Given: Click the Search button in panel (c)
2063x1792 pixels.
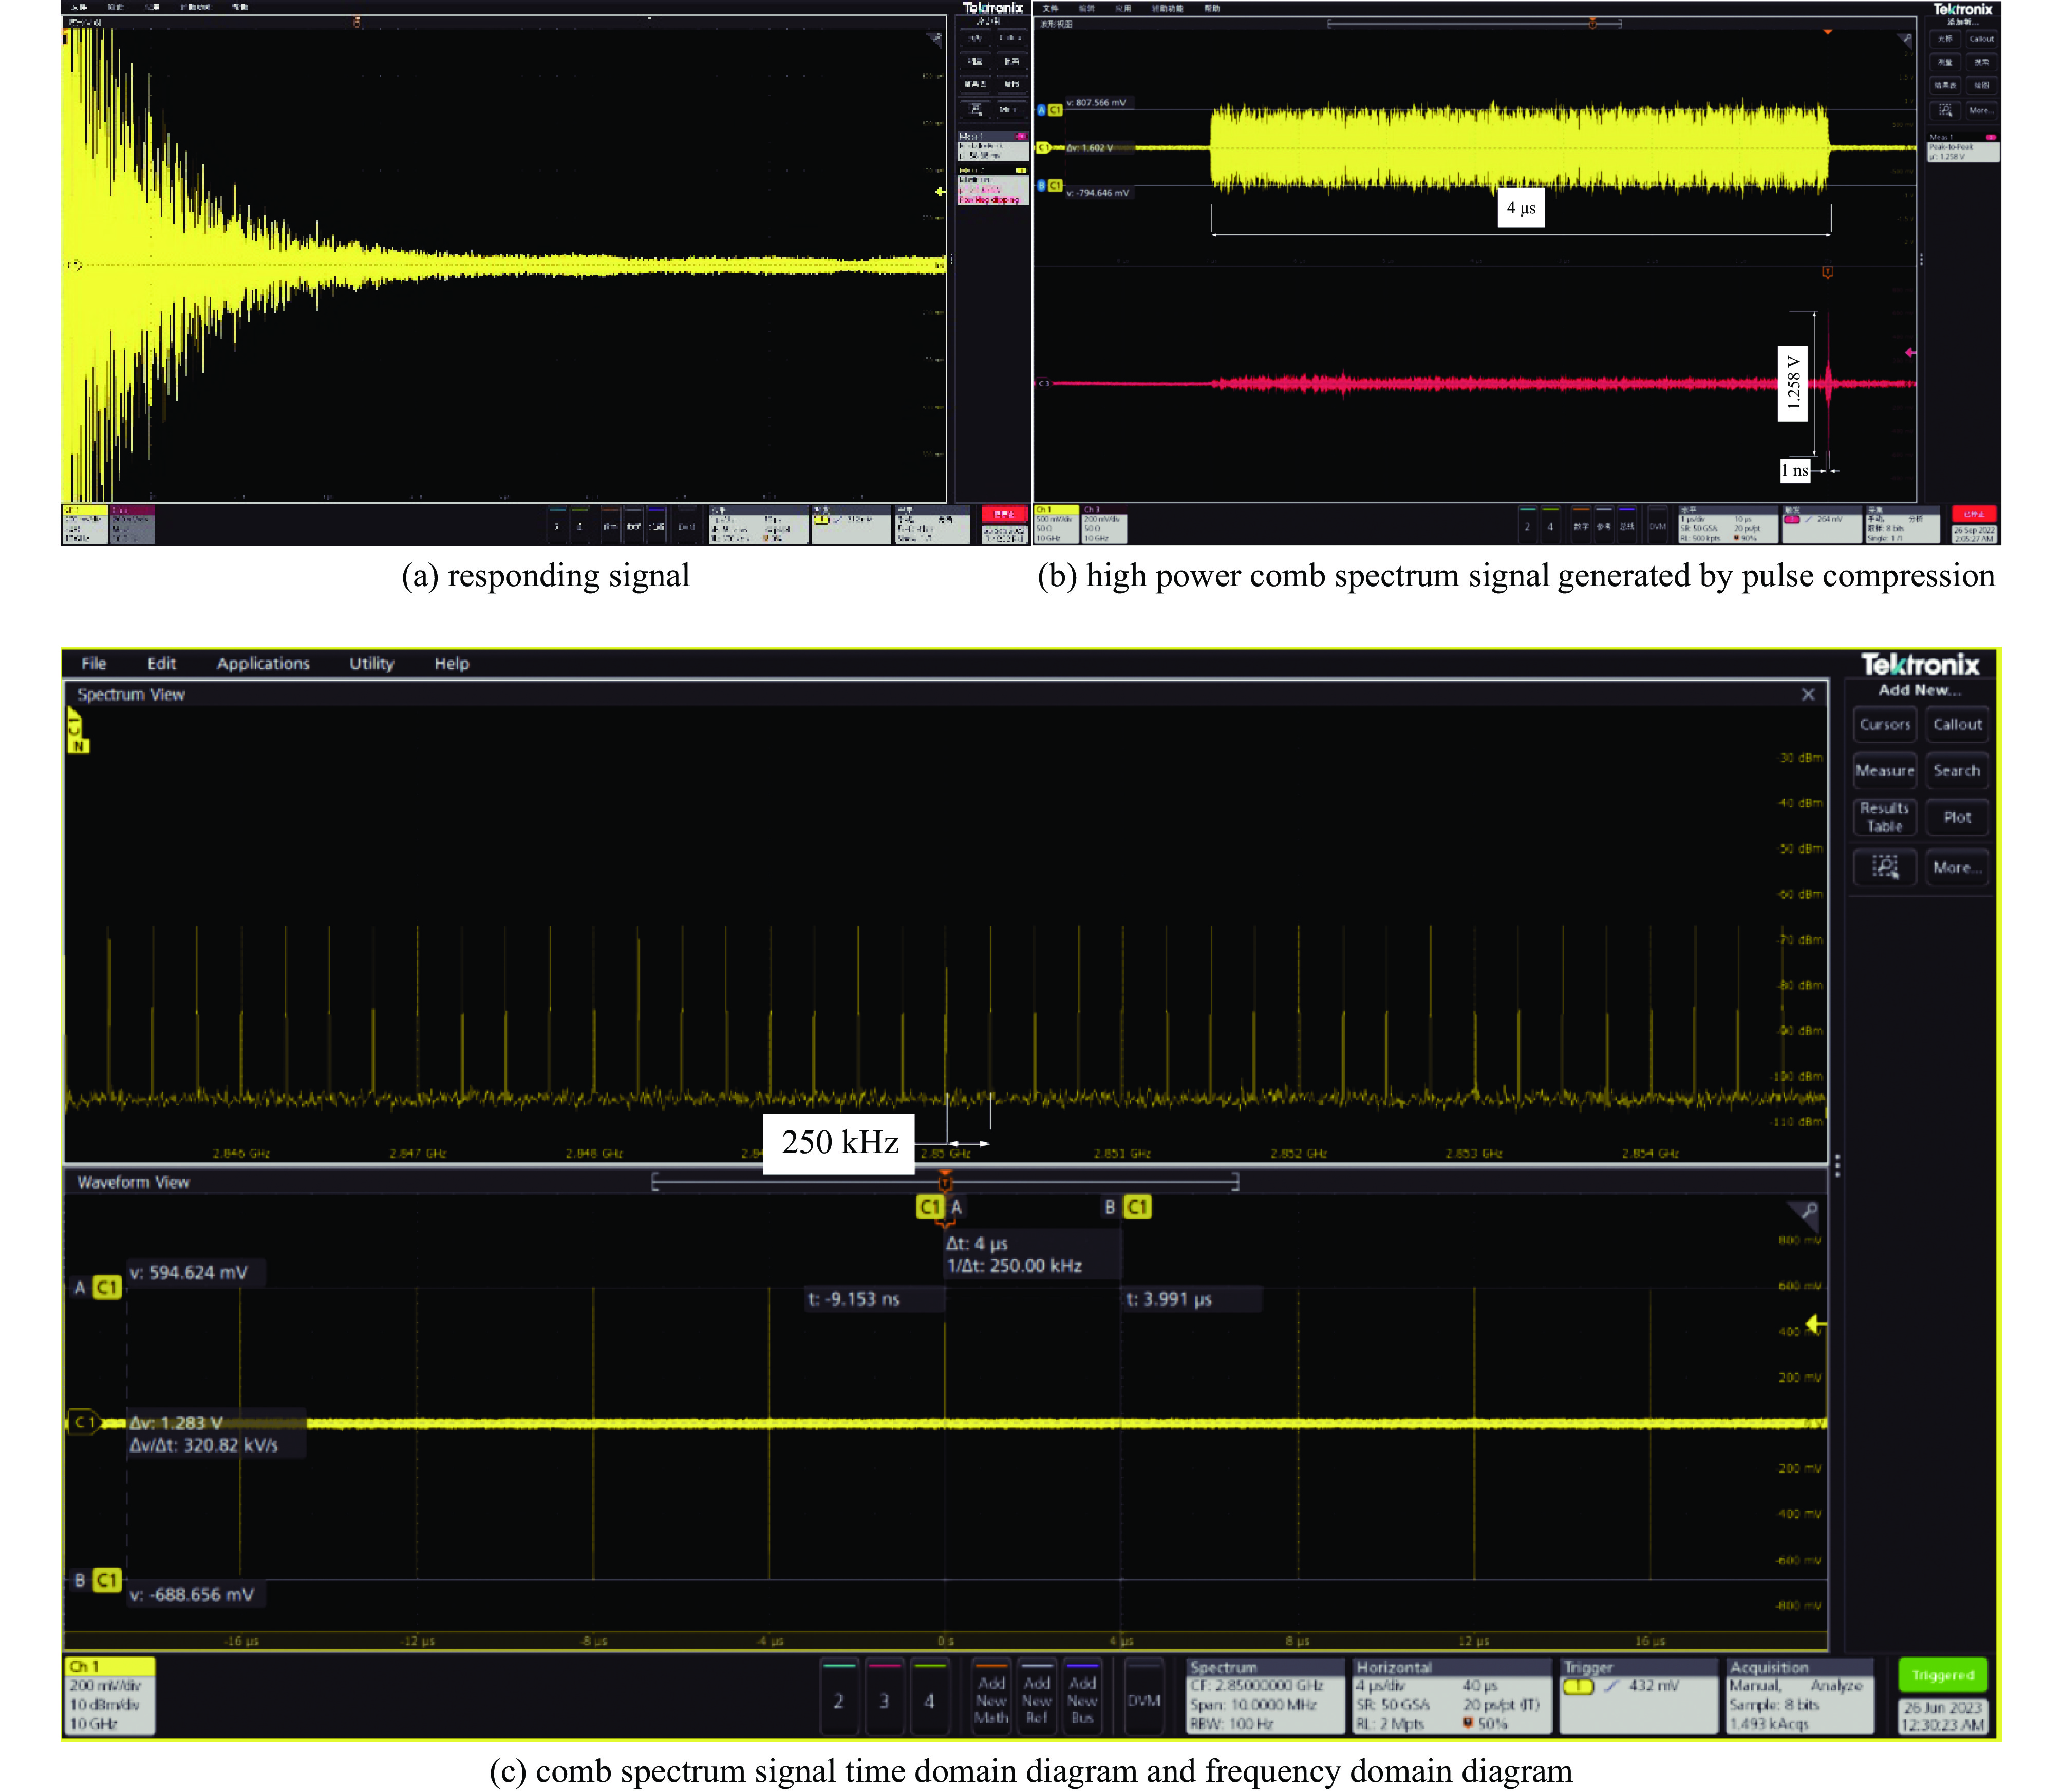Looking at the screenshot, I should [x=1957, y=770].
